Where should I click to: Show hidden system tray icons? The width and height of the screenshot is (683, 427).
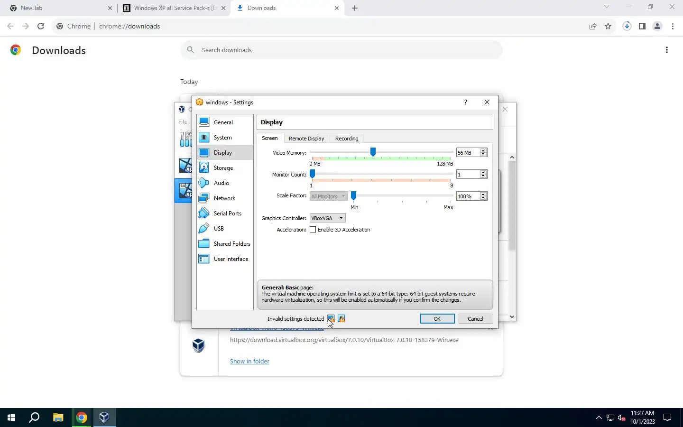(x=599, y=418)
